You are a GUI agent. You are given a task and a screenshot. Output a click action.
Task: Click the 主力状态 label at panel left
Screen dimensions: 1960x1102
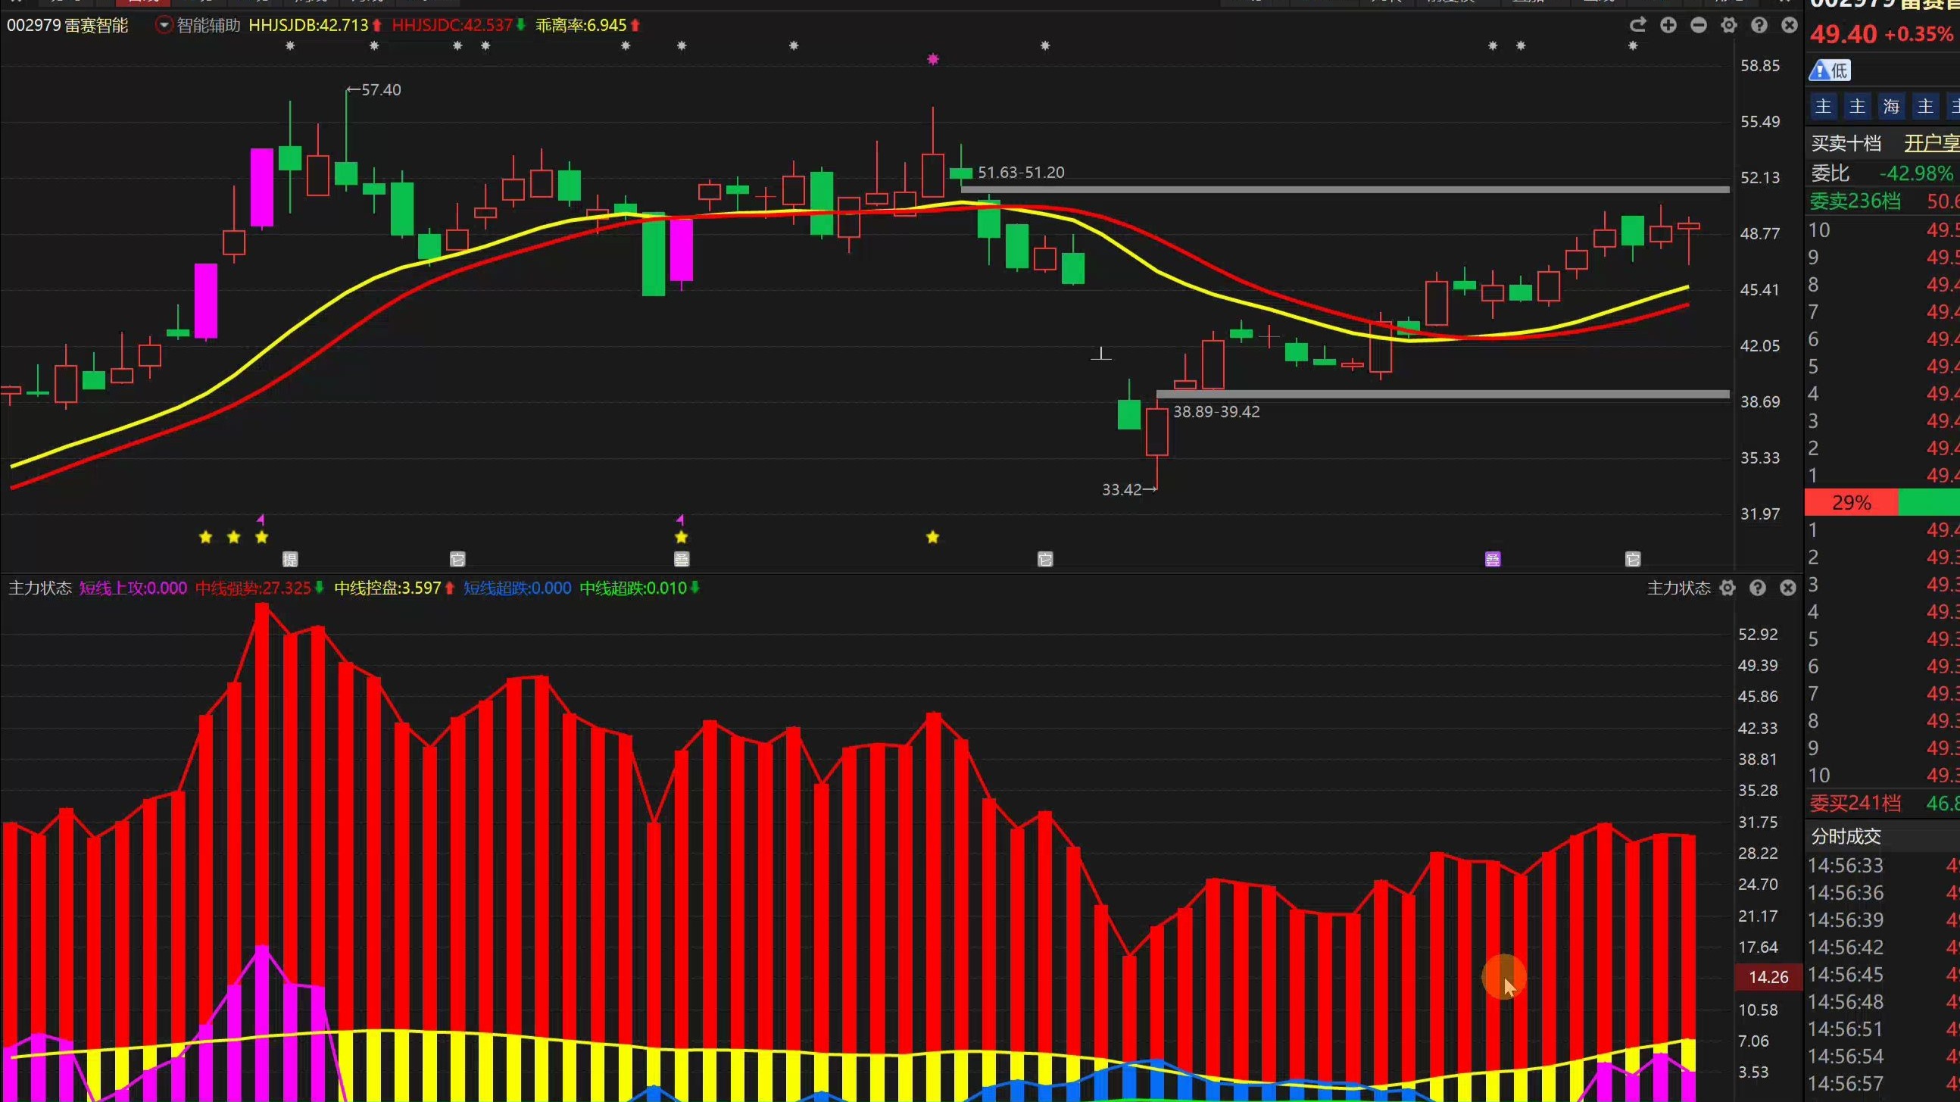[x=39, y=588]
